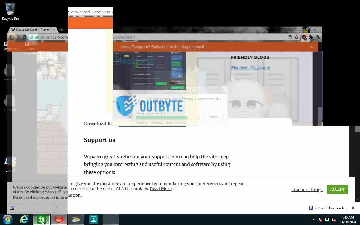Open Winreview - Windows 10 link
Image resolution: width=360 pixels, height=225 pixels.
pyautogui.click(x=250, y=67)
